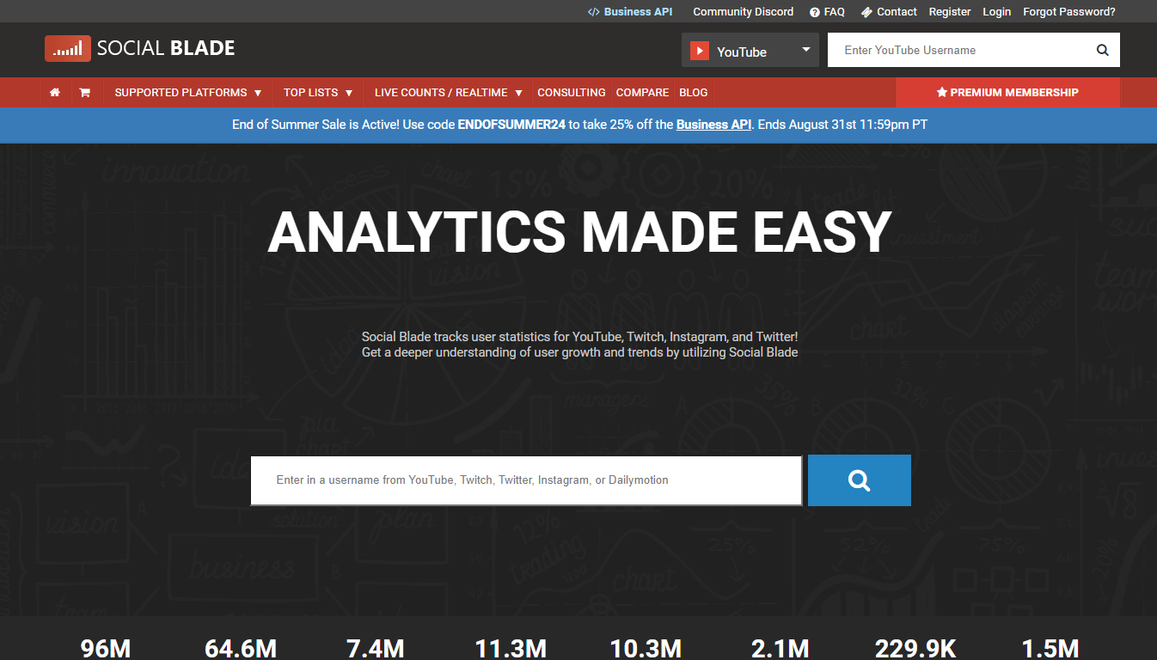The width and height of the screenshot is (1157, 660).
Task: Click the magnifier icon in top search box
Action: coord(1103,50)
